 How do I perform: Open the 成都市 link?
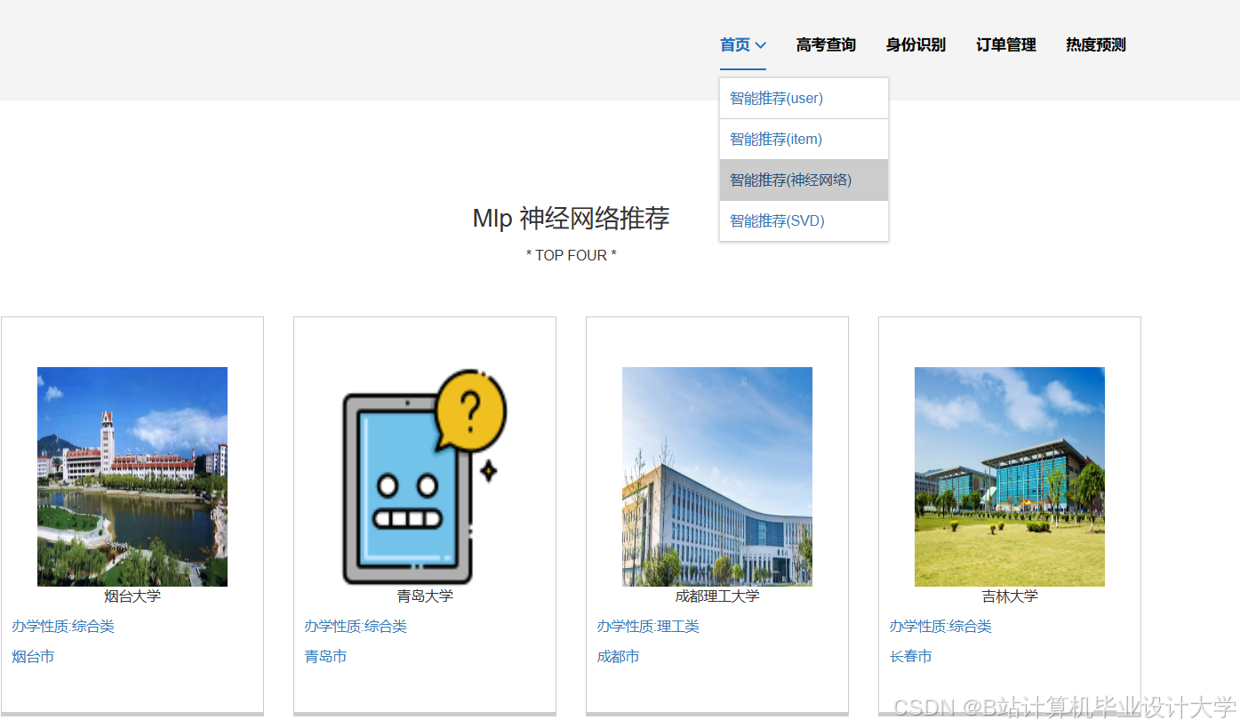pos(618,656)
